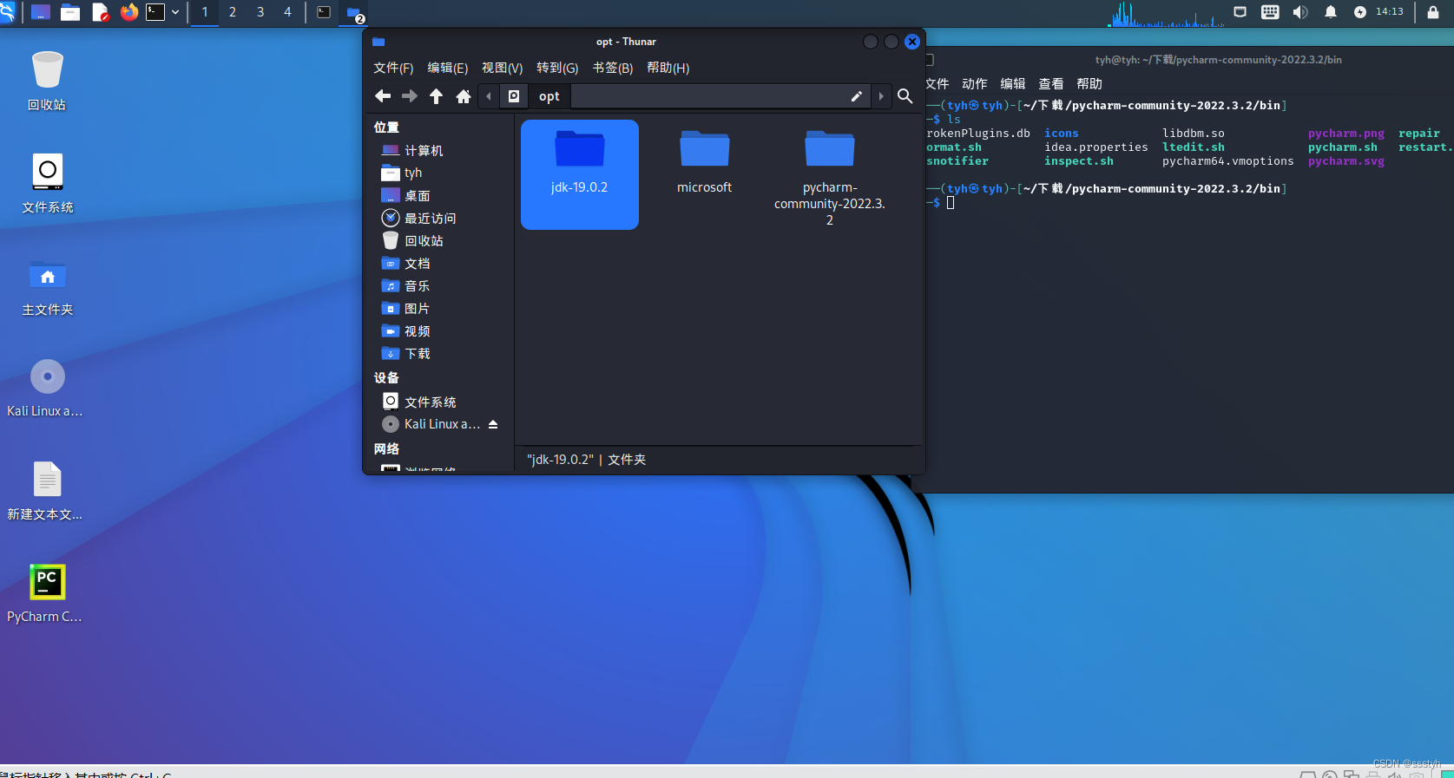This screenshot has height=778, width=1454.
Task: Open volume control in system tray
Action: (1299, 12)
